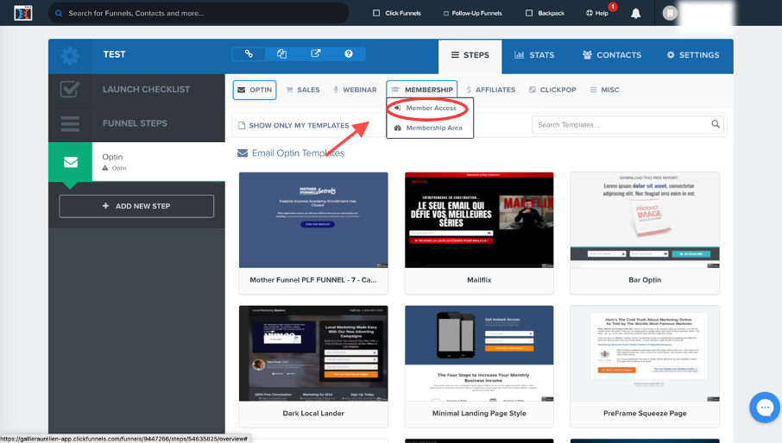
Task: Click the Funnel Steps hamburger icon
Action: coord(70,123)
